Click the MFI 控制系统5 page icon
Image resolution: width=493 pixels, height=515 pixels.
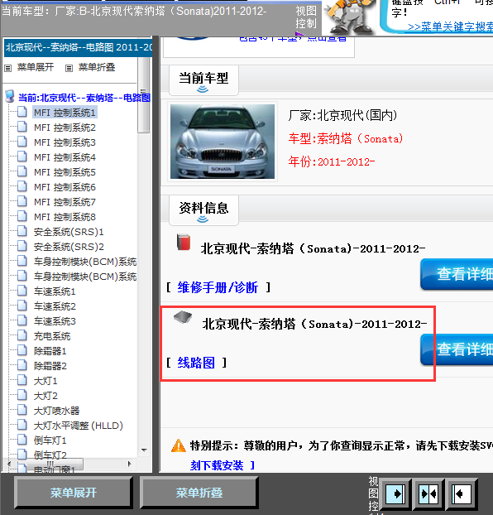(22, 171)
